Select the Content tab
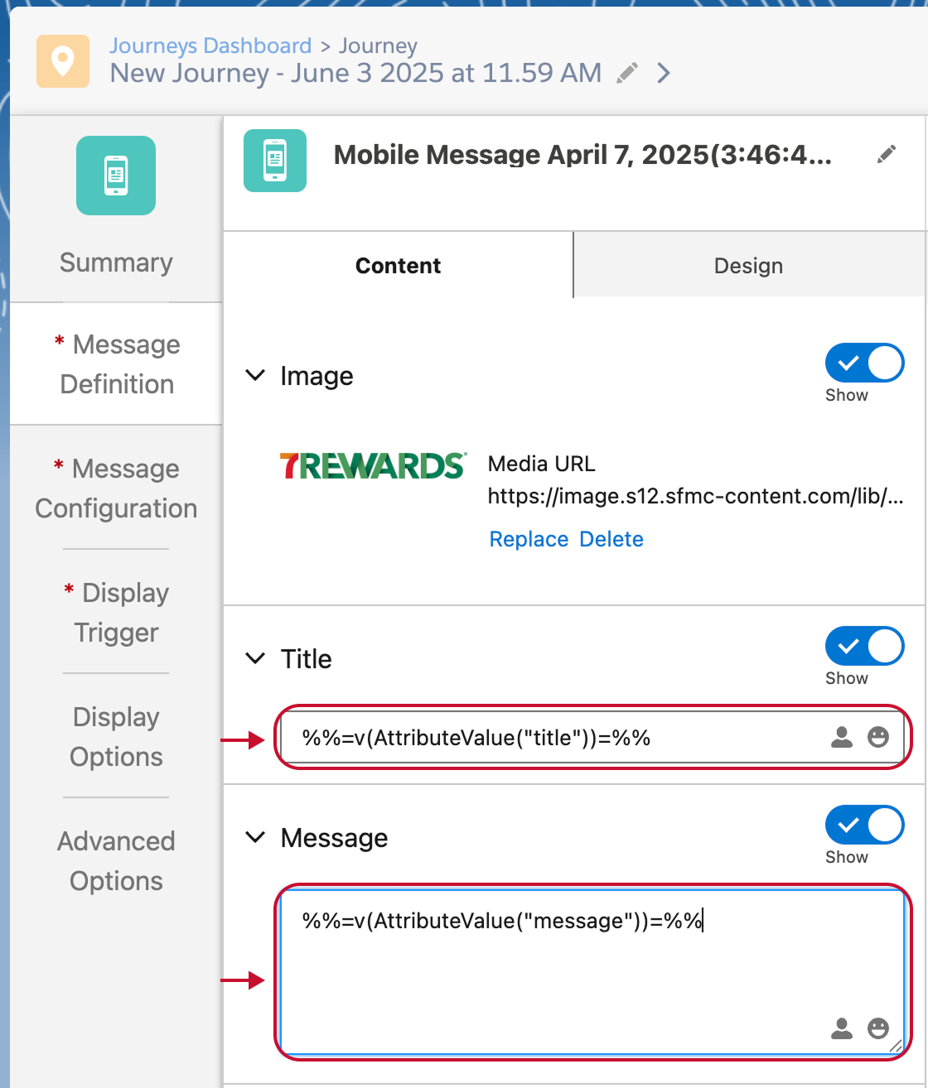 tap(398, 266)
